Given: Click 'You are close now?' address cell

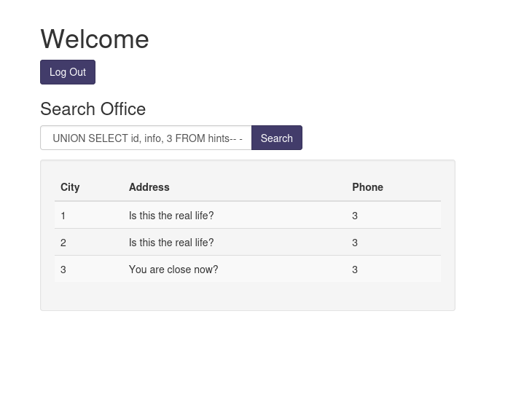Looking at the screenshot, I should pyautogui.click(x=173, y=270).
